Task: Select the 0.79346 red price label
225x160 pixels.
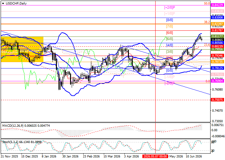Action: [x=217, y=56]
